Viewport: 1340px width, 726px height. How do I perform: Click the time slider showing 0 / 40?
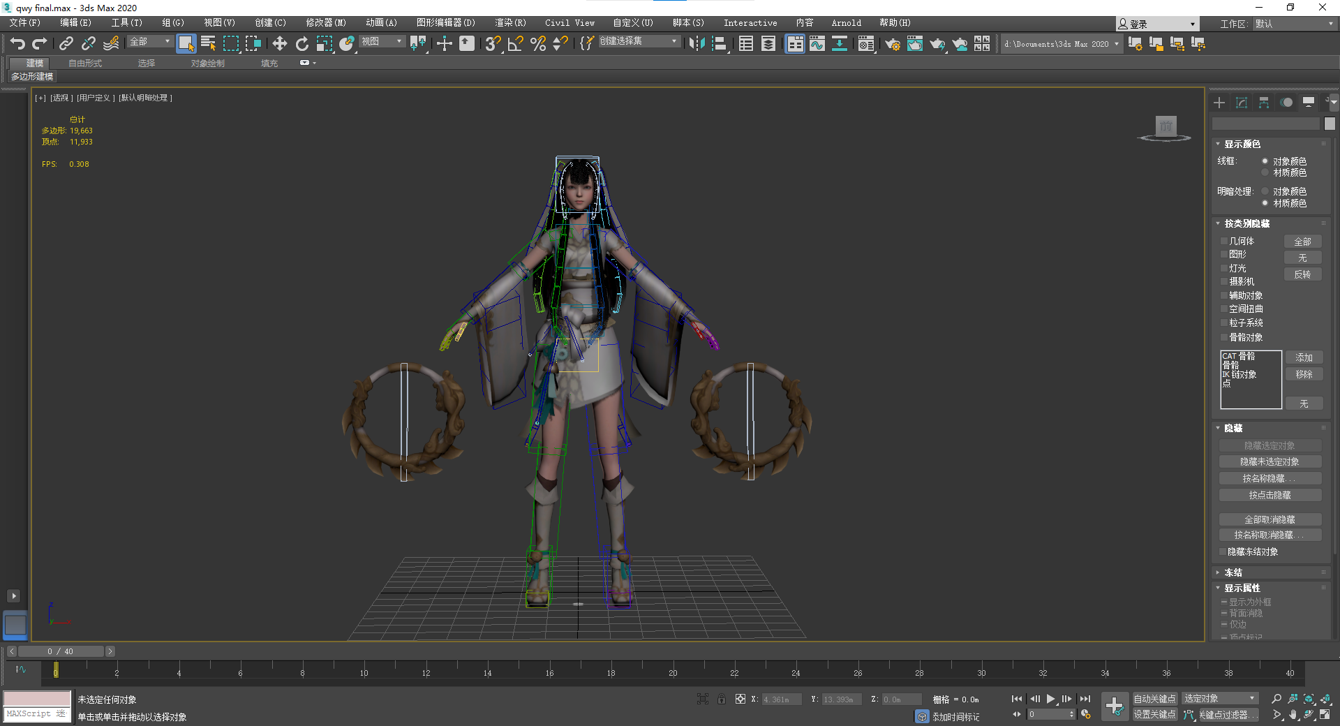60,651
